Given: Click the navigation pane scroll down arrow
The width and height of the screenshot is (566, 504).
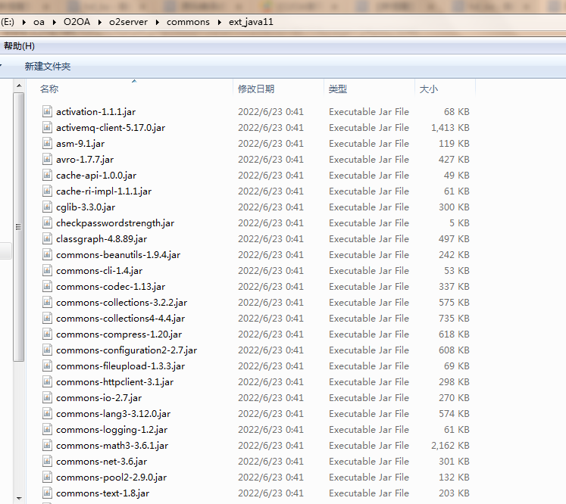Looking at the screenshot, I should point(19,499).
